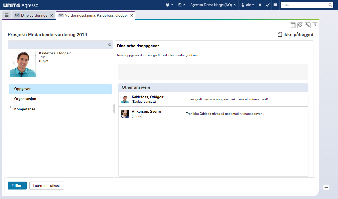Click Kaldefoss avatar in Other answers
The height and width of the screenshot is (199, 338).
[125, 99]
